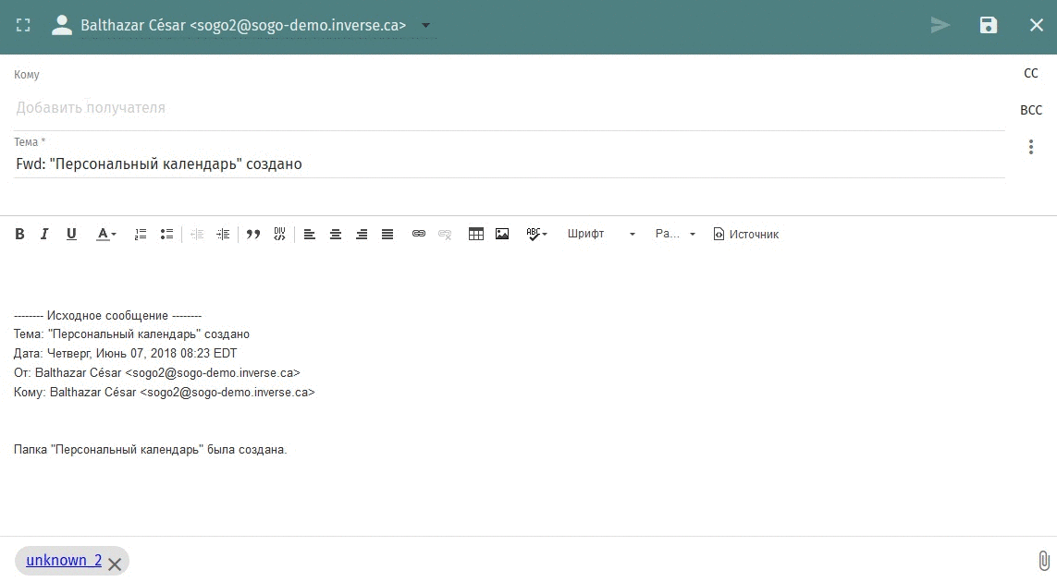Insert a numbered list
Image resolution: width=1057 pixels, height=582 pixels.
141,235
